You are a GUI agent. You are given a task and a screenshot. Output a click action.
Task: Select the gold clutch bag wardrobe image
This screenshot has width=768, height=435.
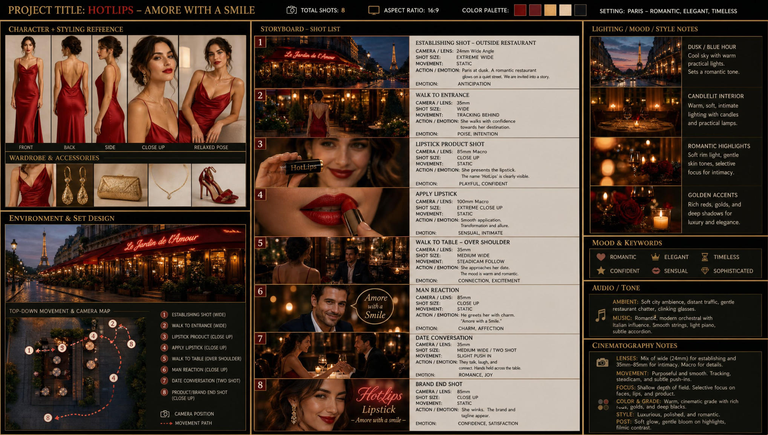click(x=121, y=185)
